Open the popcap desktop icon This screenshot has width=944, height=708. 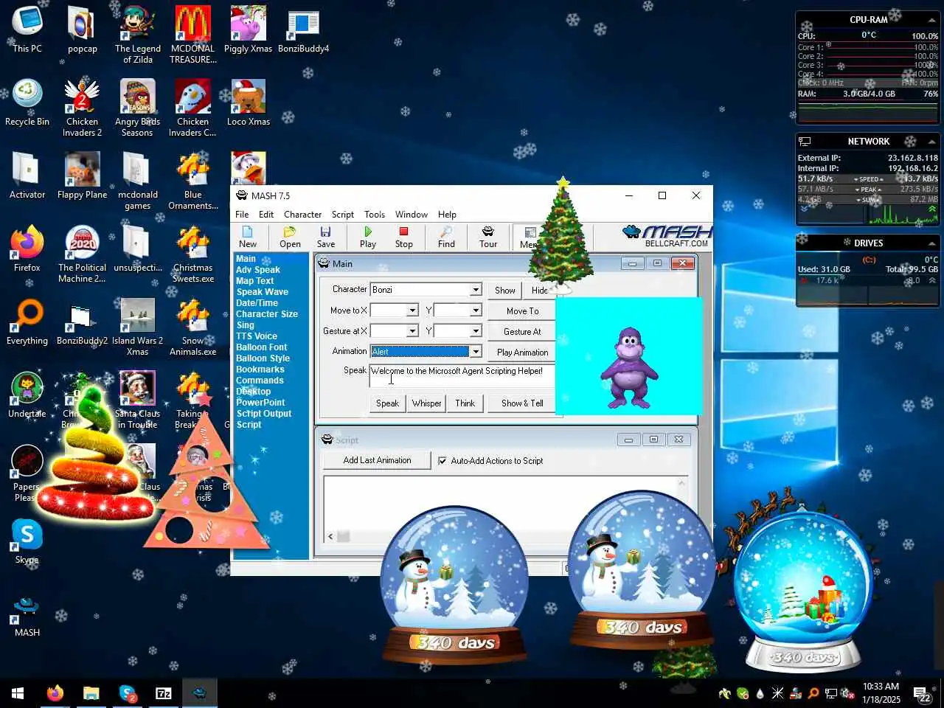(x=83, y=30)
